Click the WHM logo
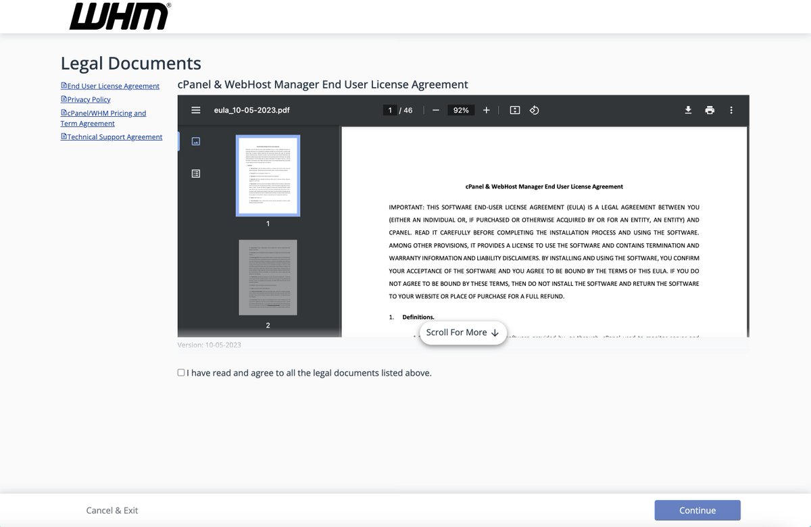Screen dimensions: 811x527 (x=120, y=16)
